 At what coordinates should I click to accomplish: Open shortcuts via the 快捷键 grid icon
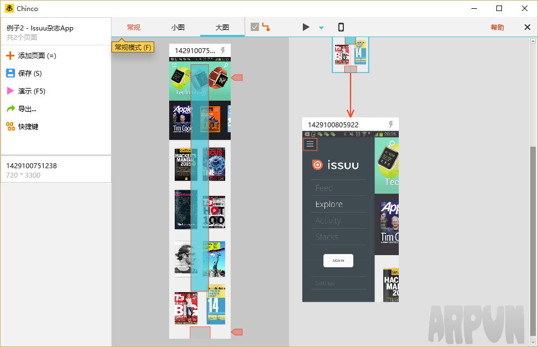coord(10,126)
